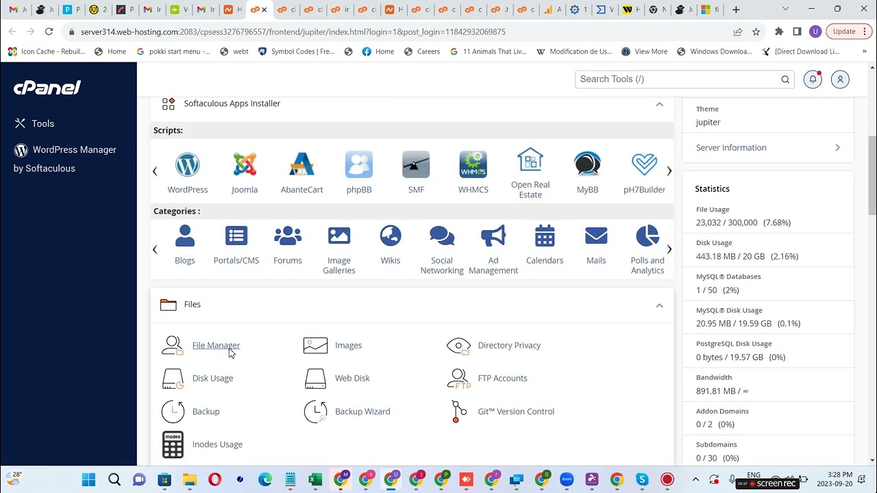This screenshot has width=877, height=493.
Task: Open the Backup link
Action: coord(206,412)
